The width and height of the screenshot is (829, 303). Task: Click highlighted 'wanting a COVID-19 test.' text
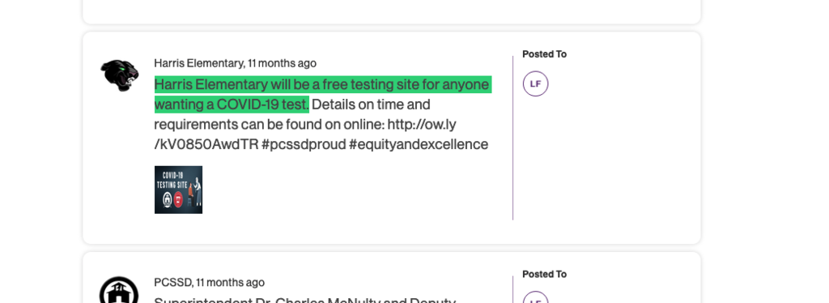point(232,105)
